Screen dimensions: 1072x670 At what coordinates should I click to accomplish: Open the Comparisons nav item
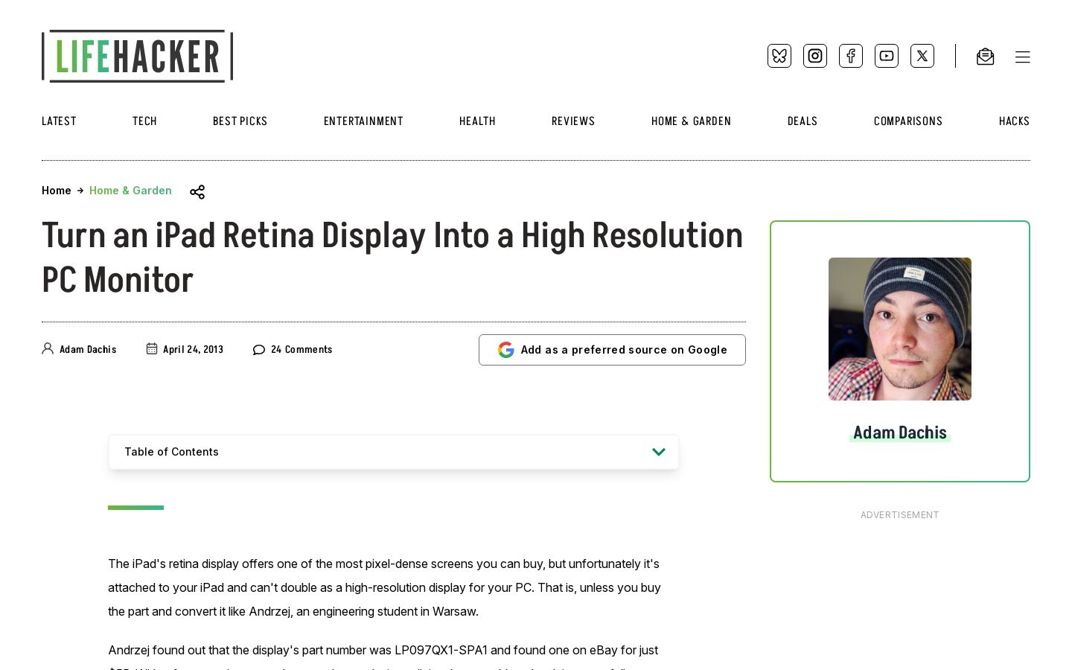click(x=908, y=121)
